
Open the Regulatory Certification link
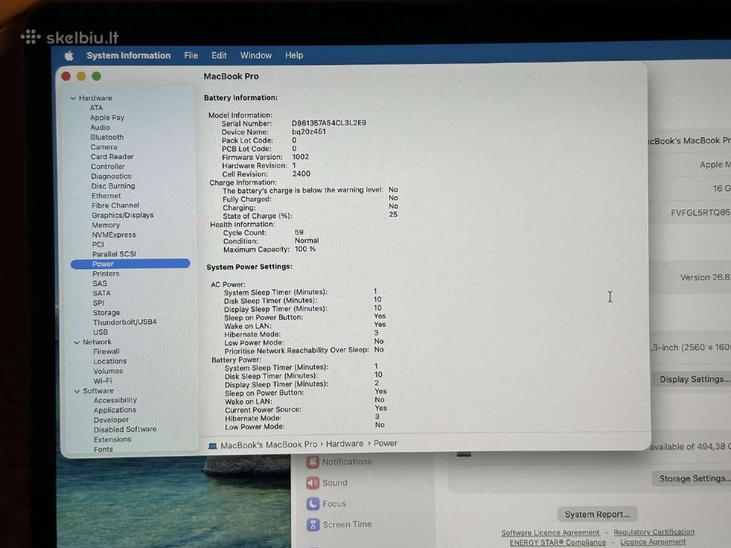click(x=654, y=532)
